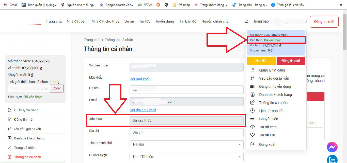Screen dimensions: 347x163
Task: Click clock icon for Lịch sử nạp tiền
Action: click(252, 111)
